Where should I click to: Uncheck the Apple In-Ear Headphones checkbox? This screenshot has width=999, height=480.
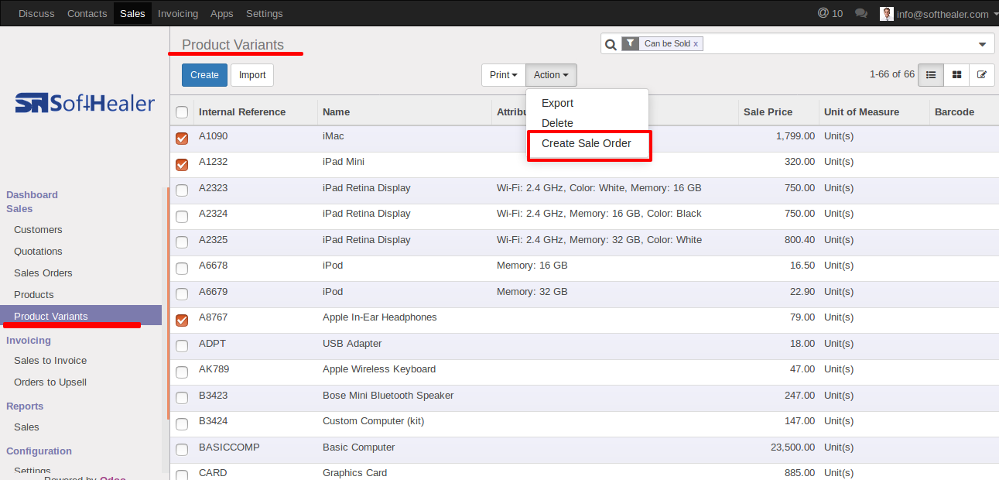click(182, 320)
